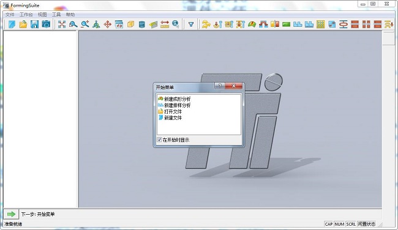Viewport: 398px width, 230px height.
Task: Click the yellow branching arrows workflow icon
Action: 206,24
